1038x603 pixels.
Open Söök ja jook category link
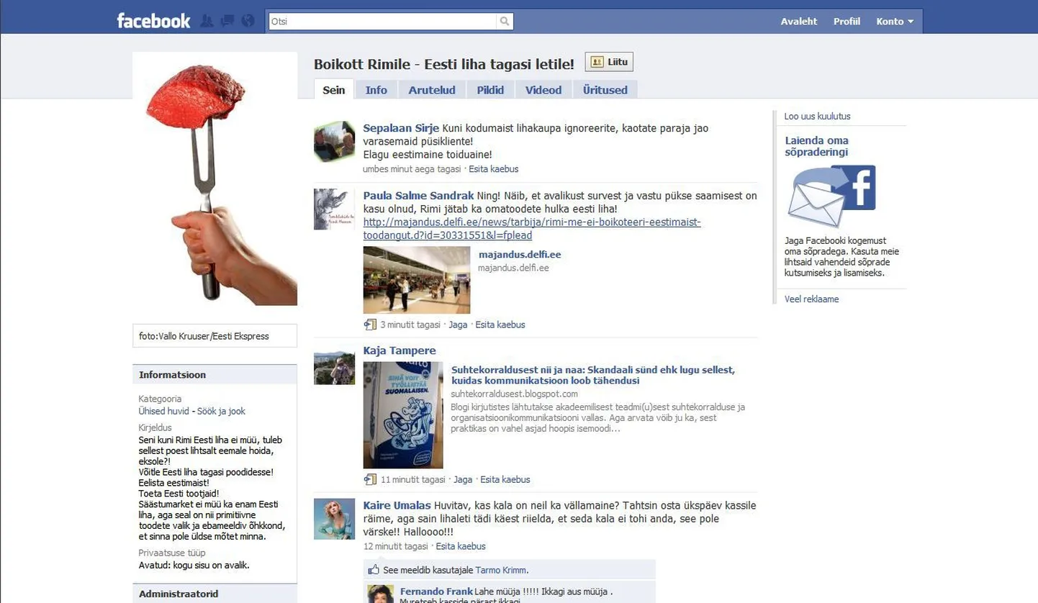click(x=221, y=411)
